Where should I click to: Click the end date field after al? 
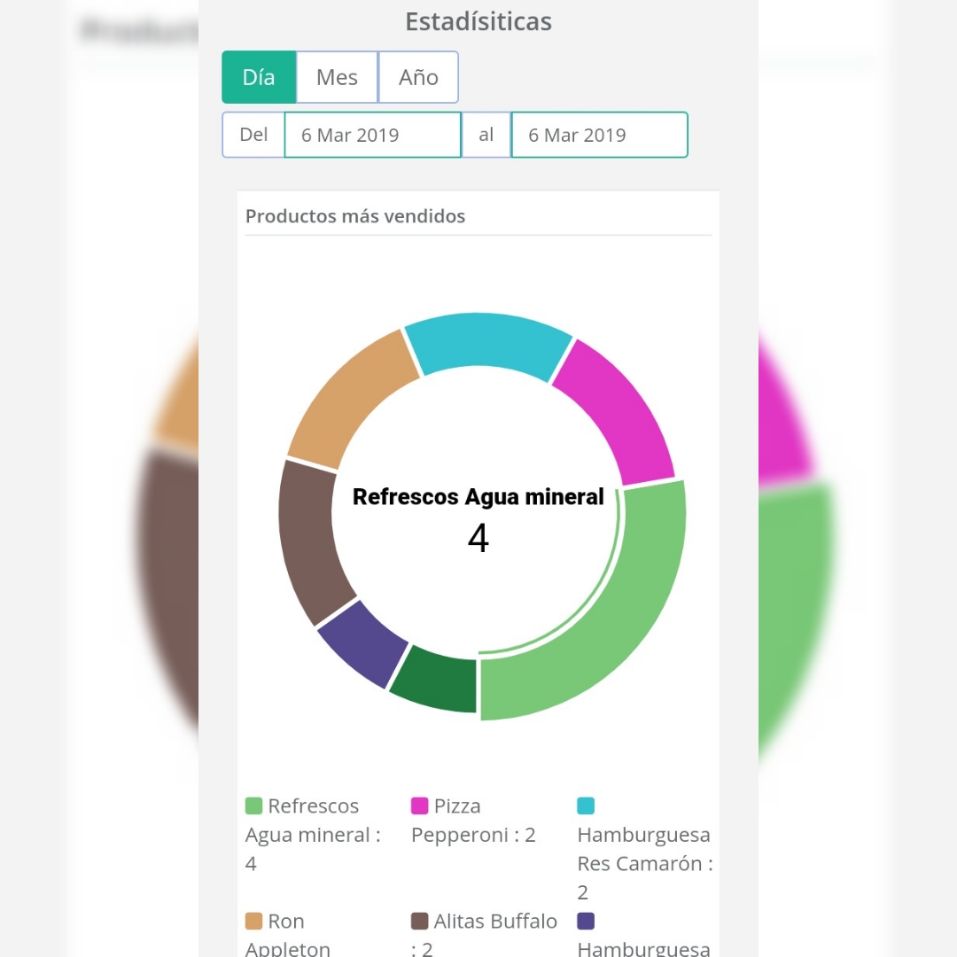tap(599, 135)
